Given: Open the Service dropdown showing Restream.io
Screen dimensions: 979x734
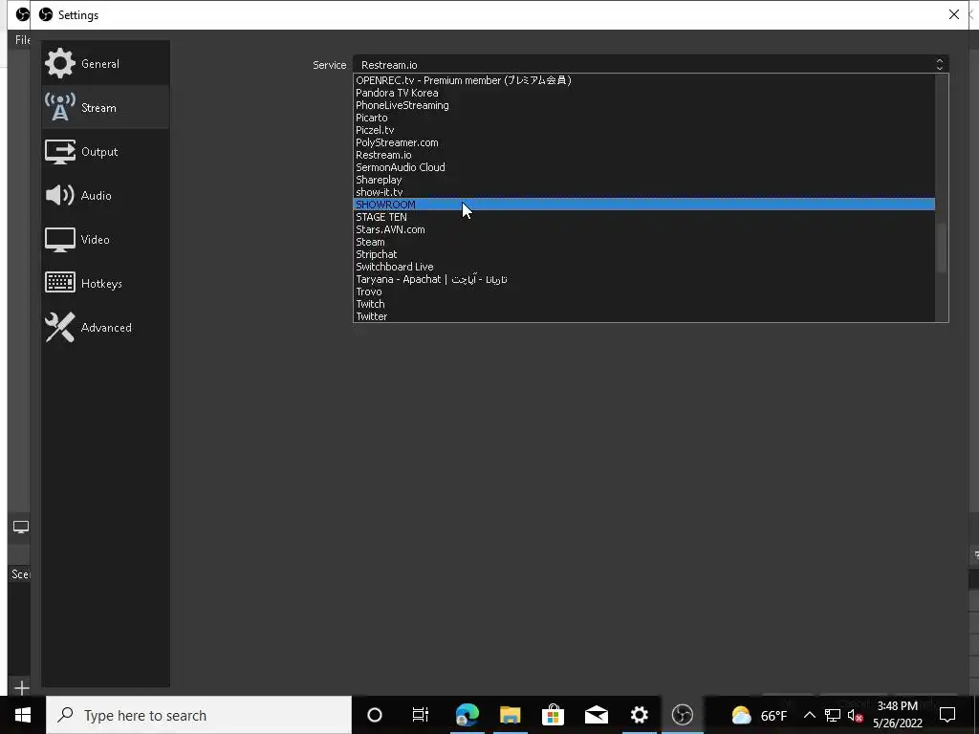Looking at the screenshot, I should tap(650, 64).
